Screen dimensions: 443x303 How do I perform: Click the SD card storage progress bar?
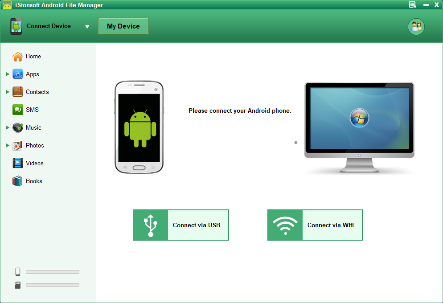click(53, 285)
